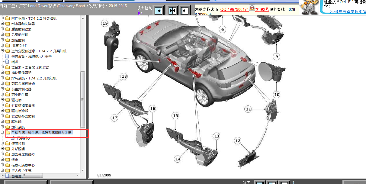Expand the 进气分配和过滤 - TD4 2.2 node
Image resolution: width=366 pixels, height=184 pixels.
click(2, 51)
